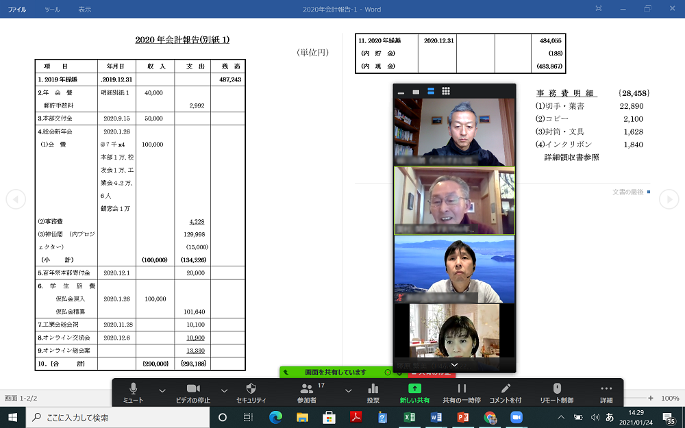Switch to Chrome from taskbar
This screenshot has height=428, width=685.
(490, 418)
